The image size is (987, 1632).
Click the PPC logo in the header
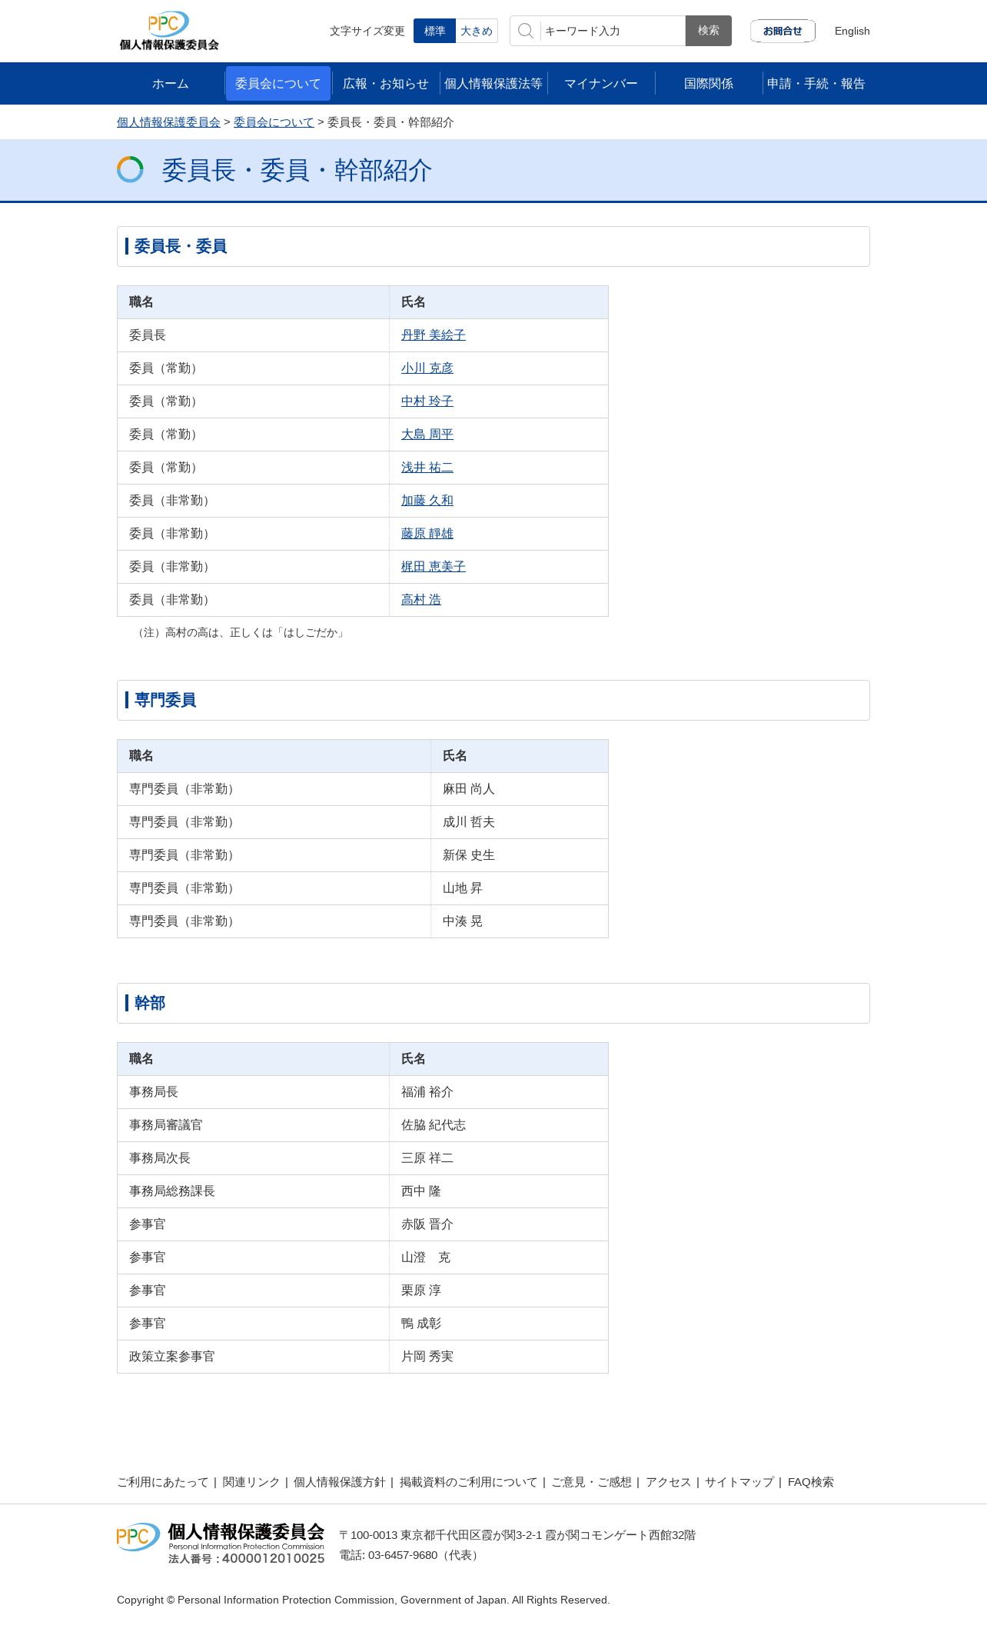[169, 31]
